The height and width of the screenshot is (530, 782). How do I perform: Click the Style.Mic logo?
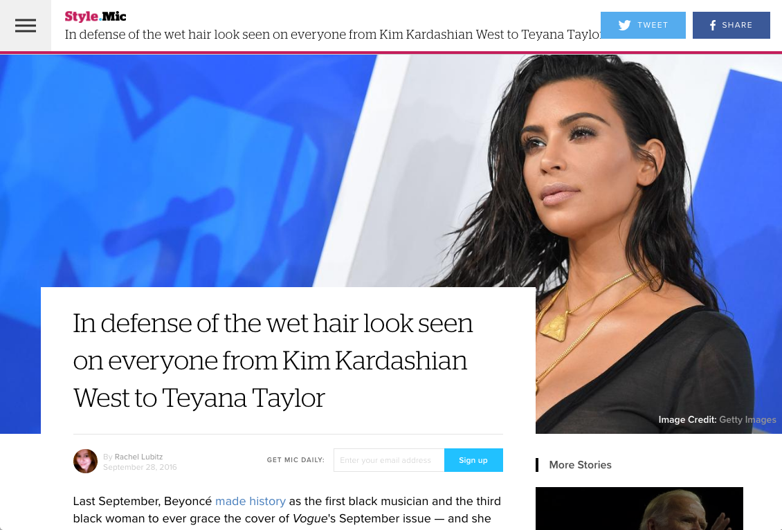[96, 16]
